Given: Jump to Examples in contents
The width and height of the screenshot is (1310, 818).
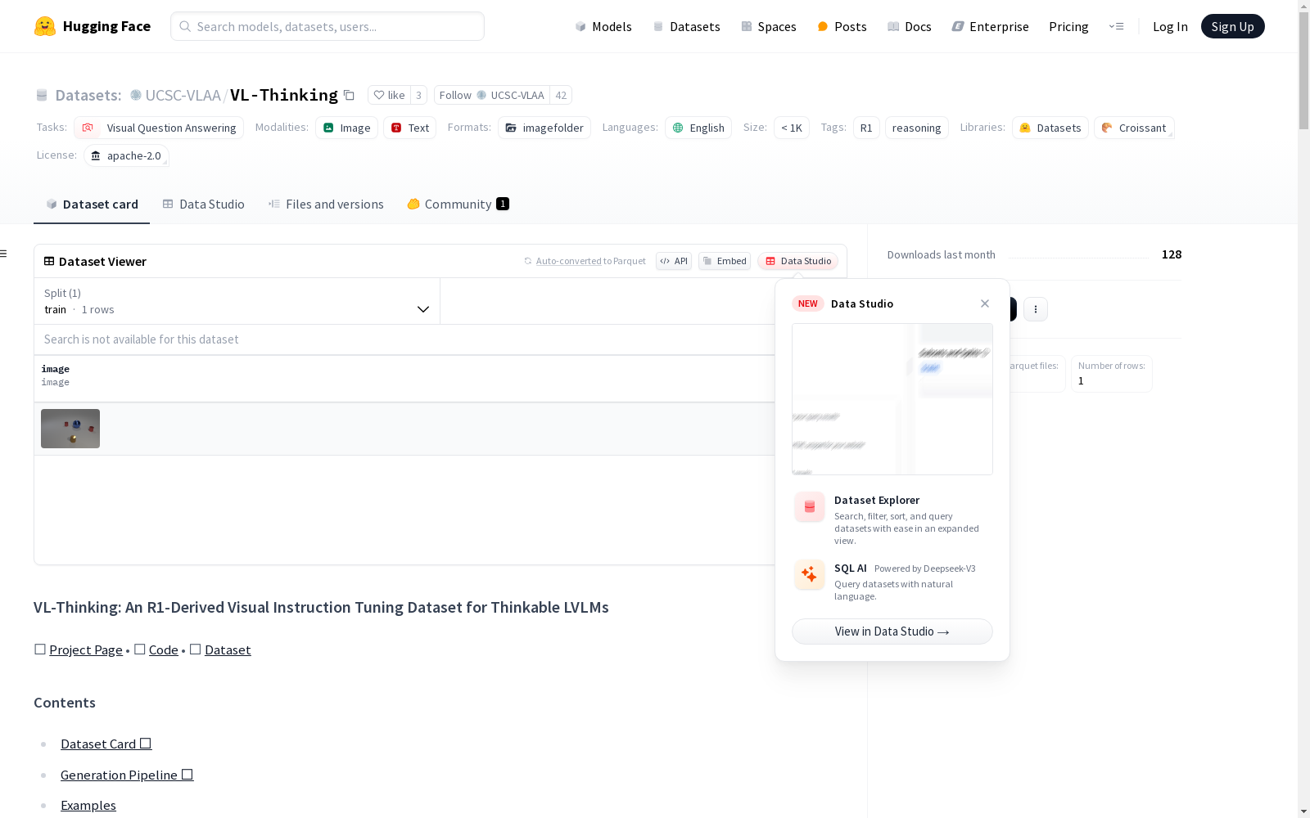Looking at the screenshot, I should click(88, 806).
